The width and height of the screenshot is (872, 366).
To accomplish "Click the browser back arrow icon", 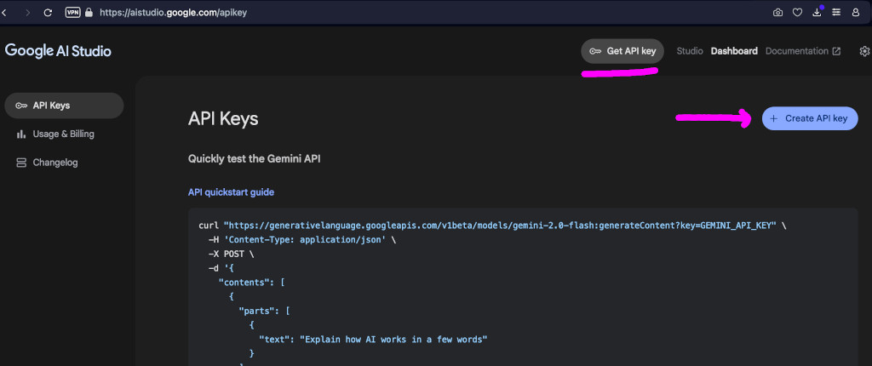I will pos(4,12).
